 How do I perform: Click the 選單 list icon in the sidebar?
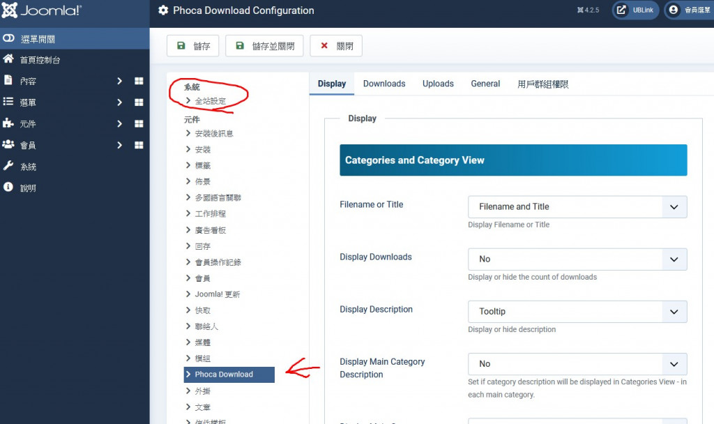8,102
